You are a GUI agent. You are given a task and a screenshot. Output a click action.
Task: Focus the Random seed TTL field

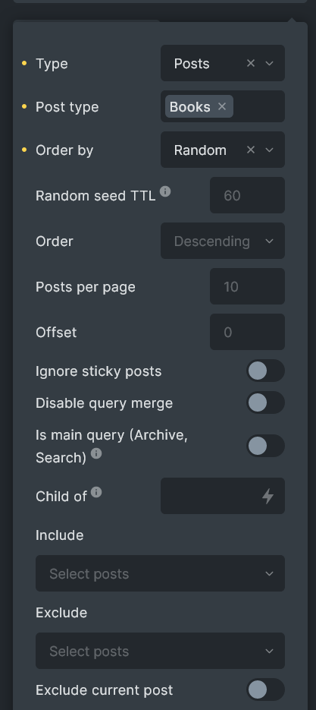pos(247,195)
